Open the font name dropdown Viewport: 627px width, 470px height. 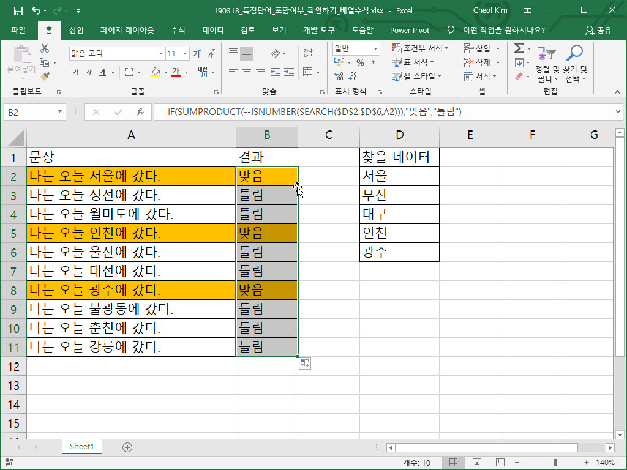(160, 54)
